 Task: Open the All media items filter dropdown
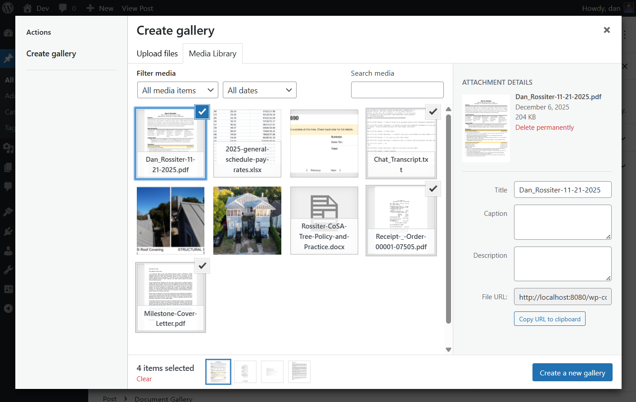[x=177, y=90]
